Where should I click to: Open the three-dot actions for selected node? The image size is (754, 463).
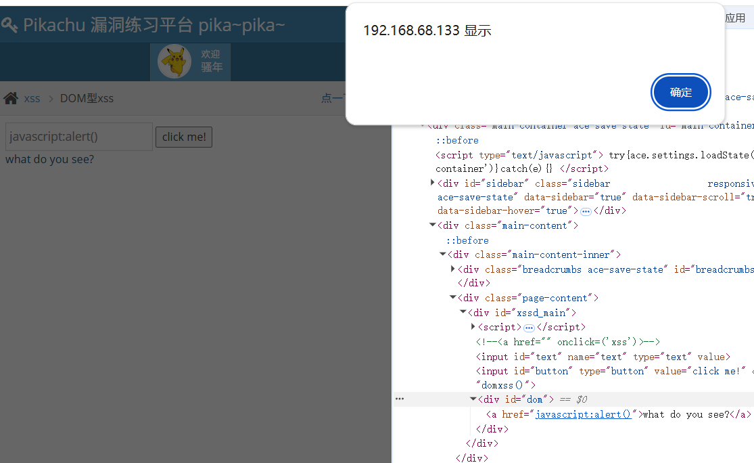pyautogui.click(x=400, y=399)
